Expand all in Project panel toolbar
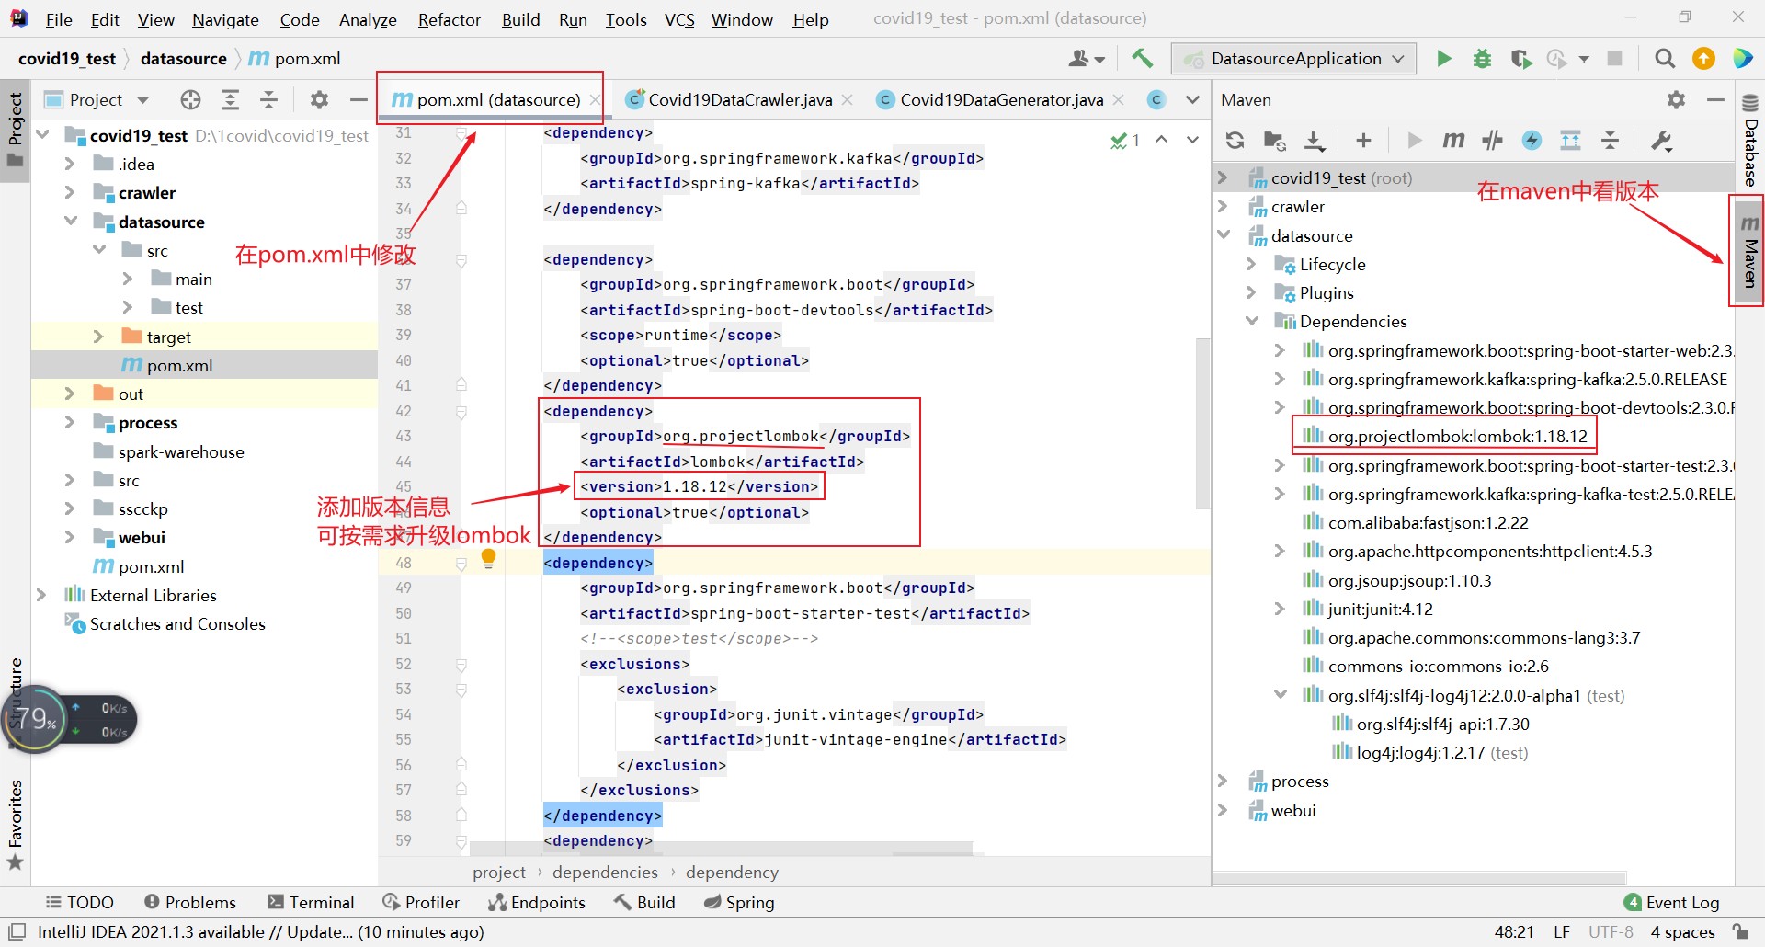 click(x=230, y=99)
